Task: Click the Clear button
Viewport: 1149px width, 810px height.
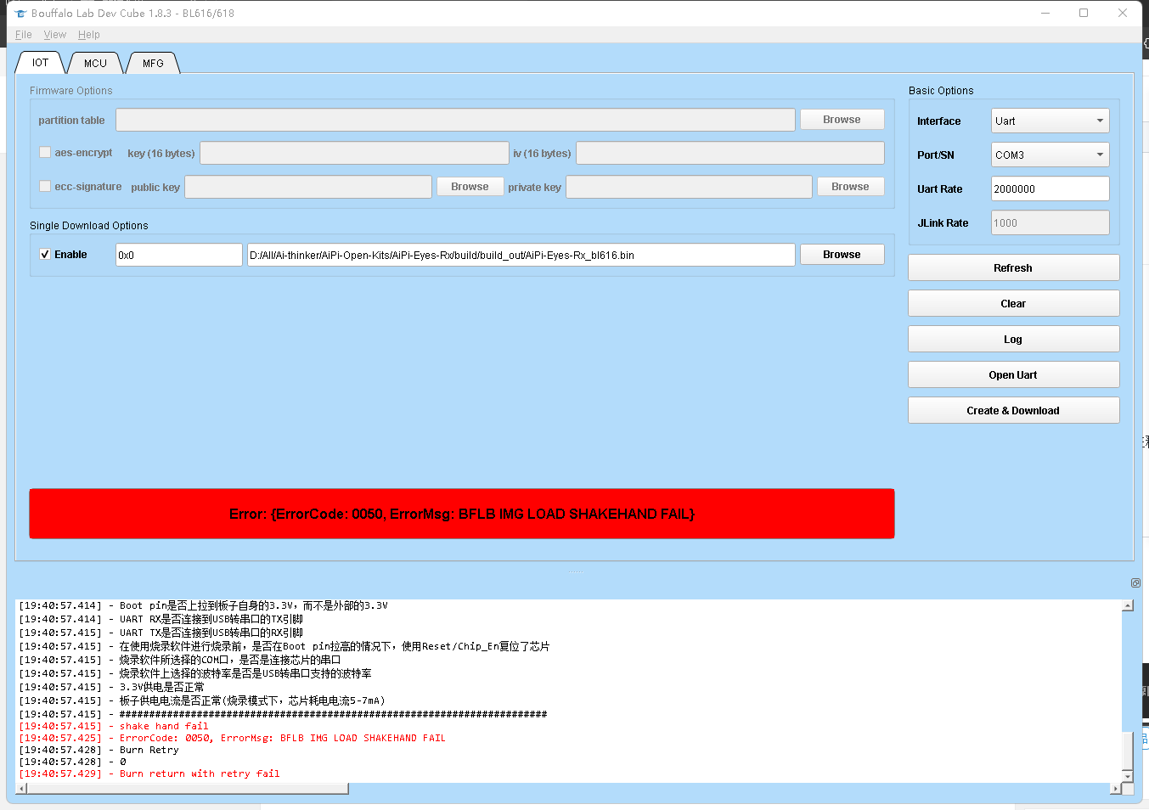Action: click(1013, 303)
